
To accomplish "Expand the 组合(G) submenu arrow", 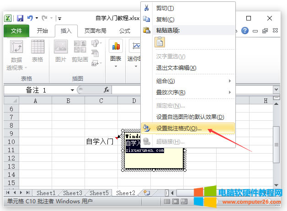I will (230, 81).
